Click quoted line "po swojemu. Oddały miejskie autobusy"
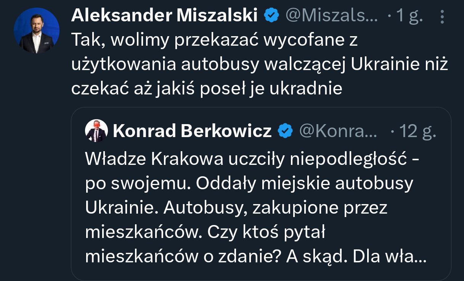The height and width of the screenshot is (281, 464). pyautogui.click(x=249, y=184)
